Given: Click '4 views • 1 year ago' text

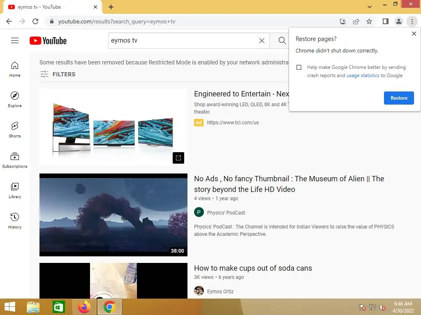Looking at the screenshot, I should [216, 199].
